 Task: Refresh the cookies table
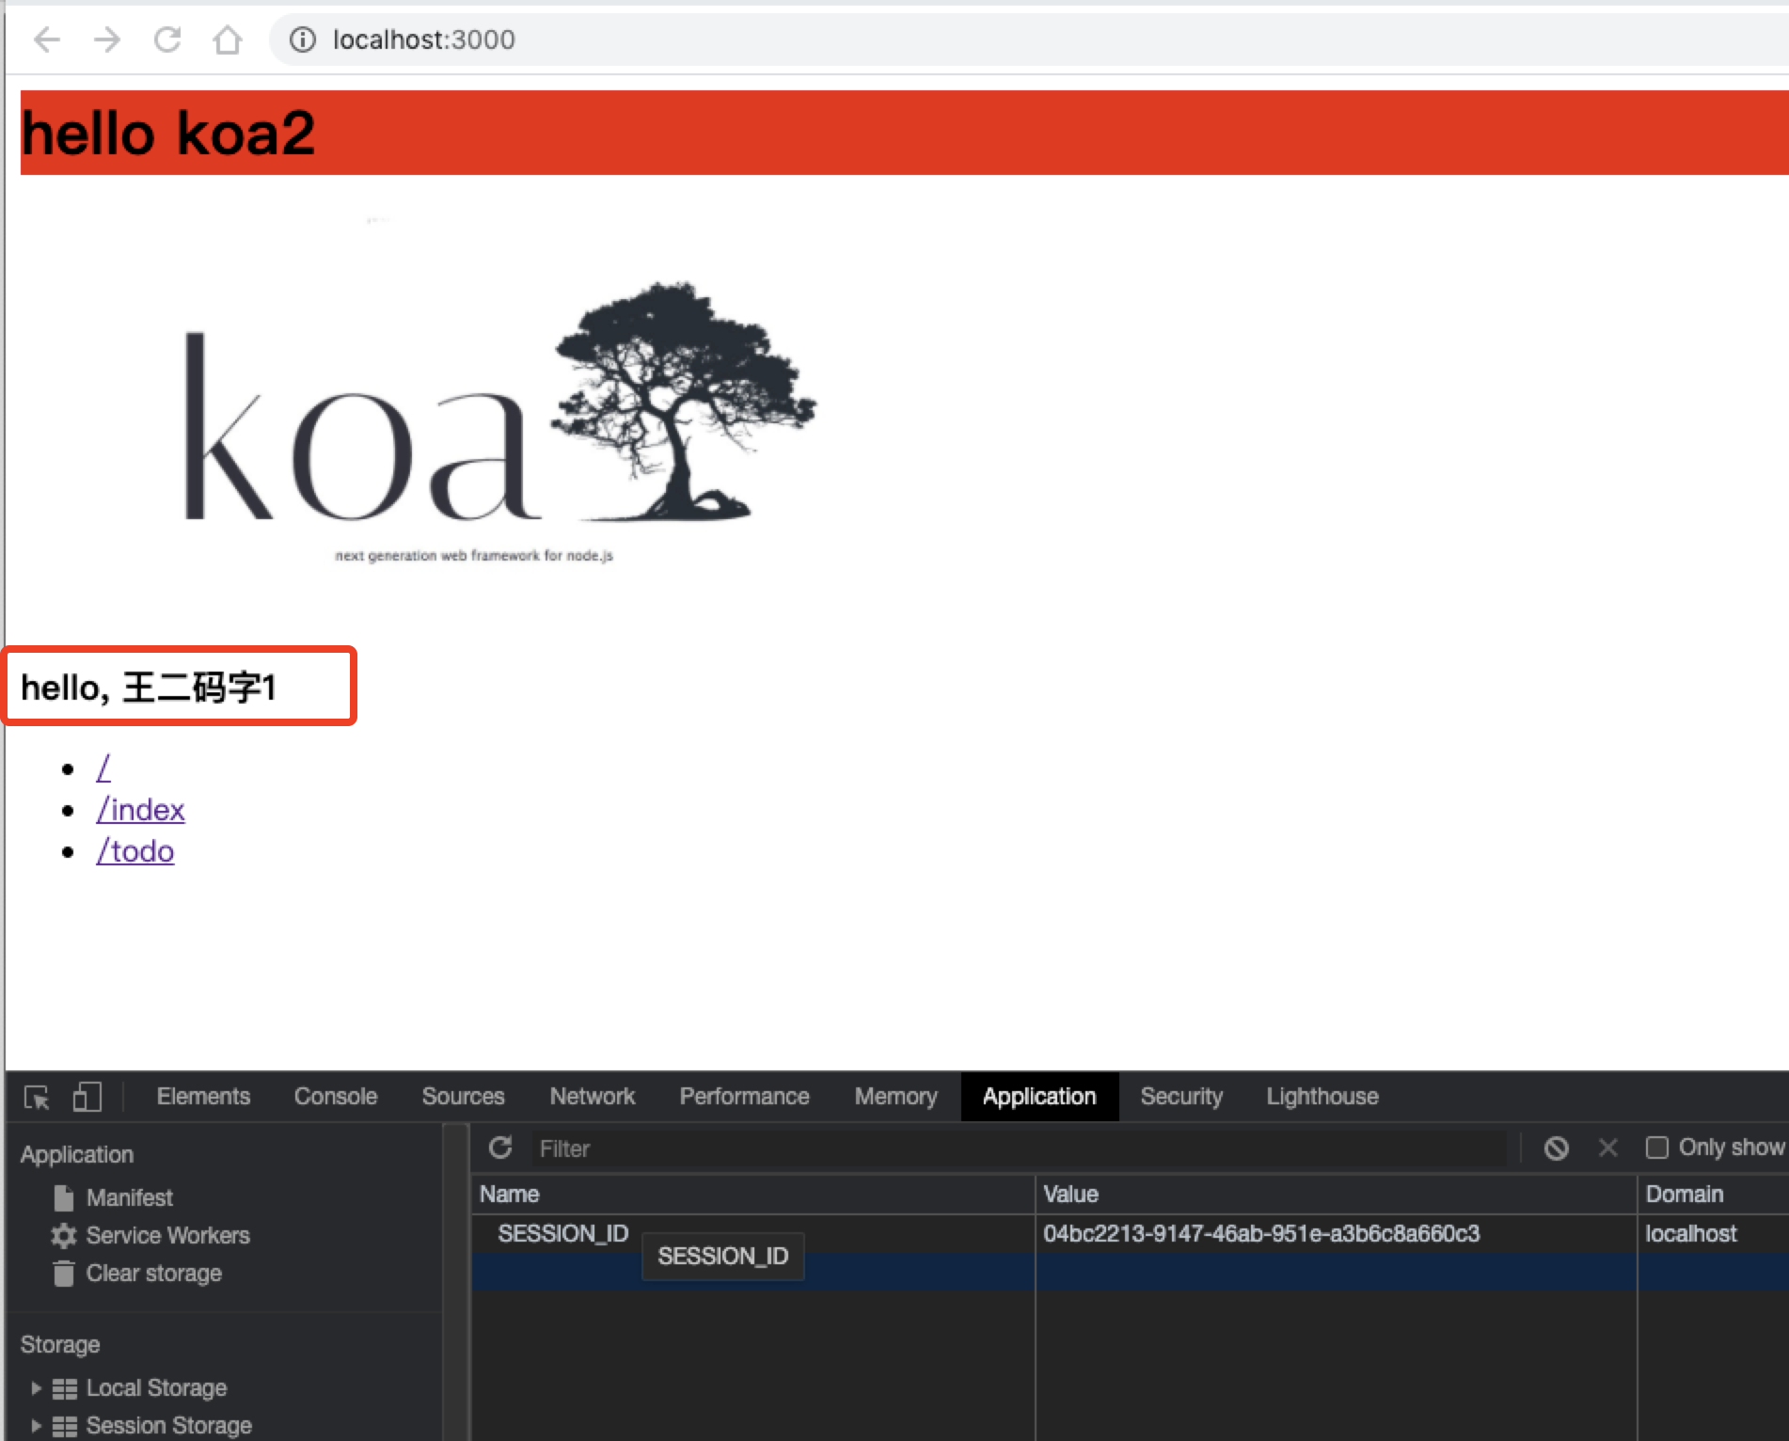(500, 1148)
